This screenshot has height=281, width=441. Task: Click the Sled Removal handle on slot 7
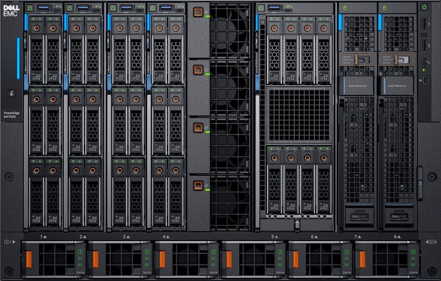(357, 86)
